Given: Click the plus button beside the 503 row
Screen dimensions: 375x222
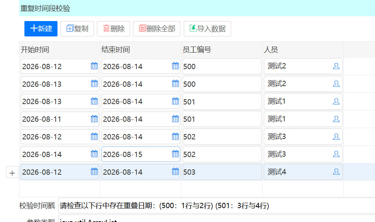Looking at the screenshot, I should point(12,172).
